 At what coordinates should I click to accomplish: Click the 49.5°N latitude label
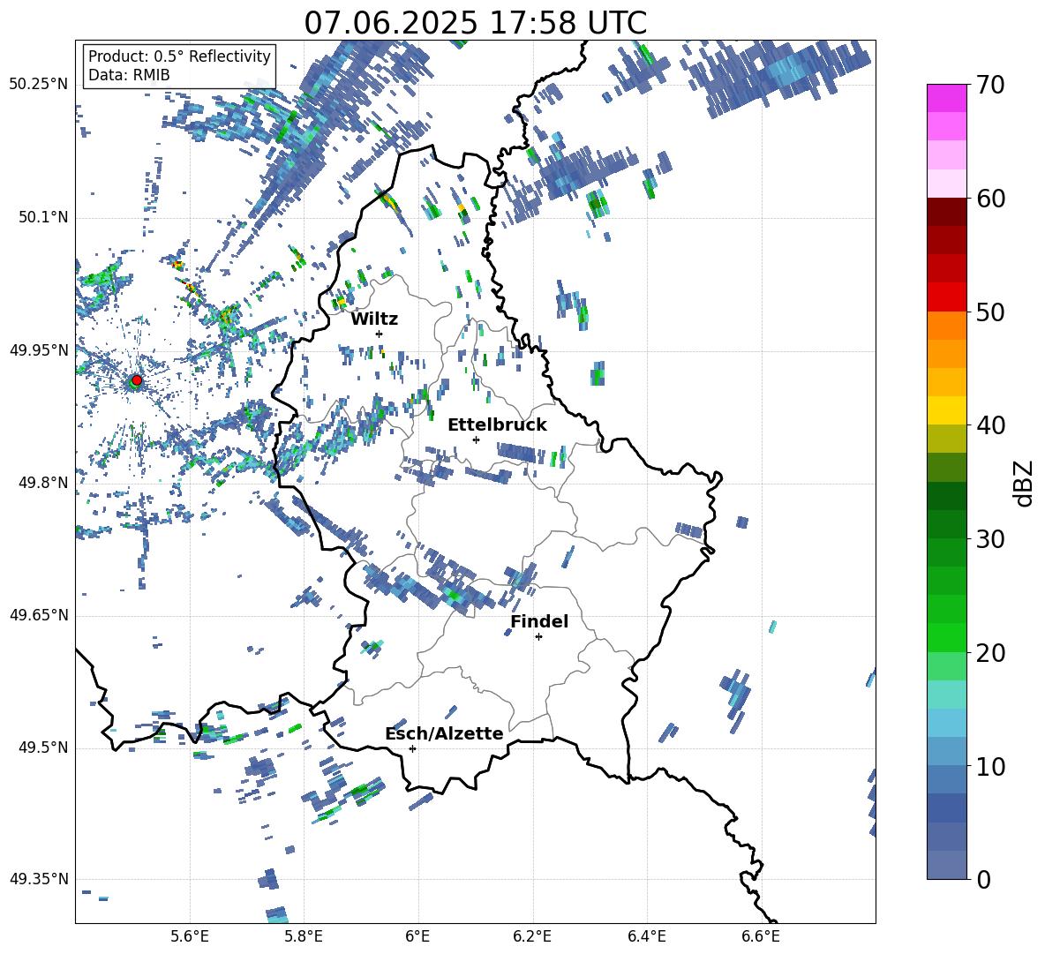pos(42,747)
